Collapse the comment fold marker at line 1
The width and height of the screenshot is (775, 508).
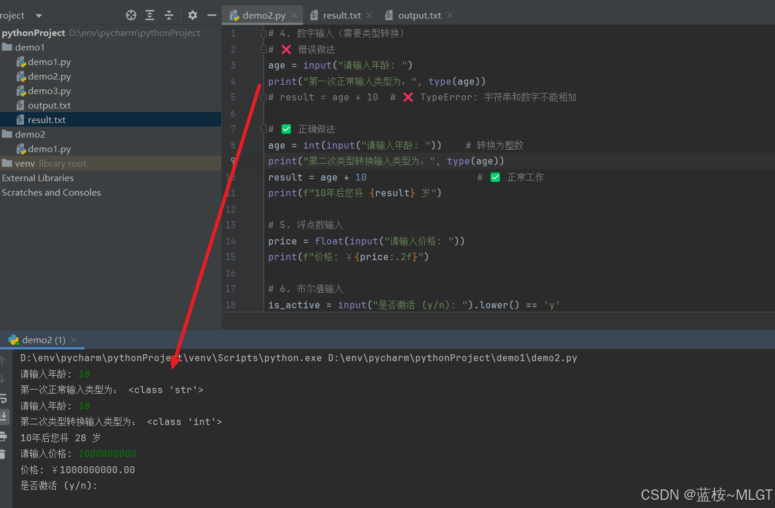click(264, 34)
